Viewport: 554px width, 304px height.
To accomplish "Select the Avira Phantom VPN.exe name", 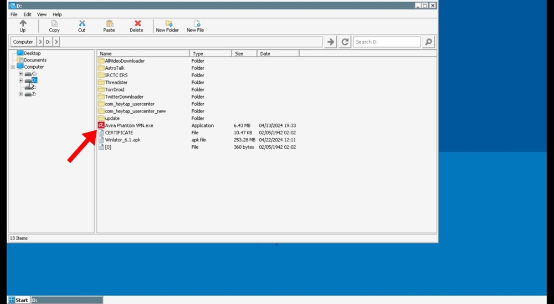I will coord(129,125).
